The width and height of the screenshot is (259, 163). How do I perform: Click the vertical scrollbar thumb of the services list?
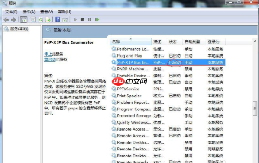coord(255,109)
